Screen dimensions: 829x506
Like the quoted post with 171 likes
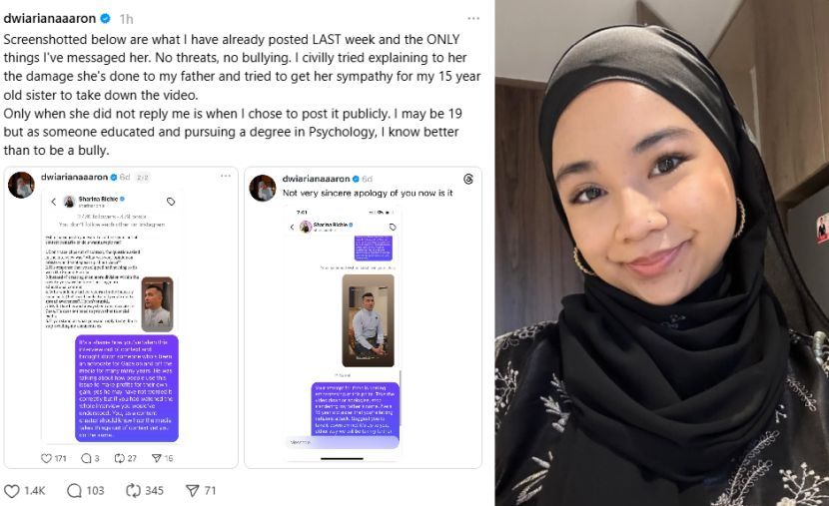coord(47,458)
